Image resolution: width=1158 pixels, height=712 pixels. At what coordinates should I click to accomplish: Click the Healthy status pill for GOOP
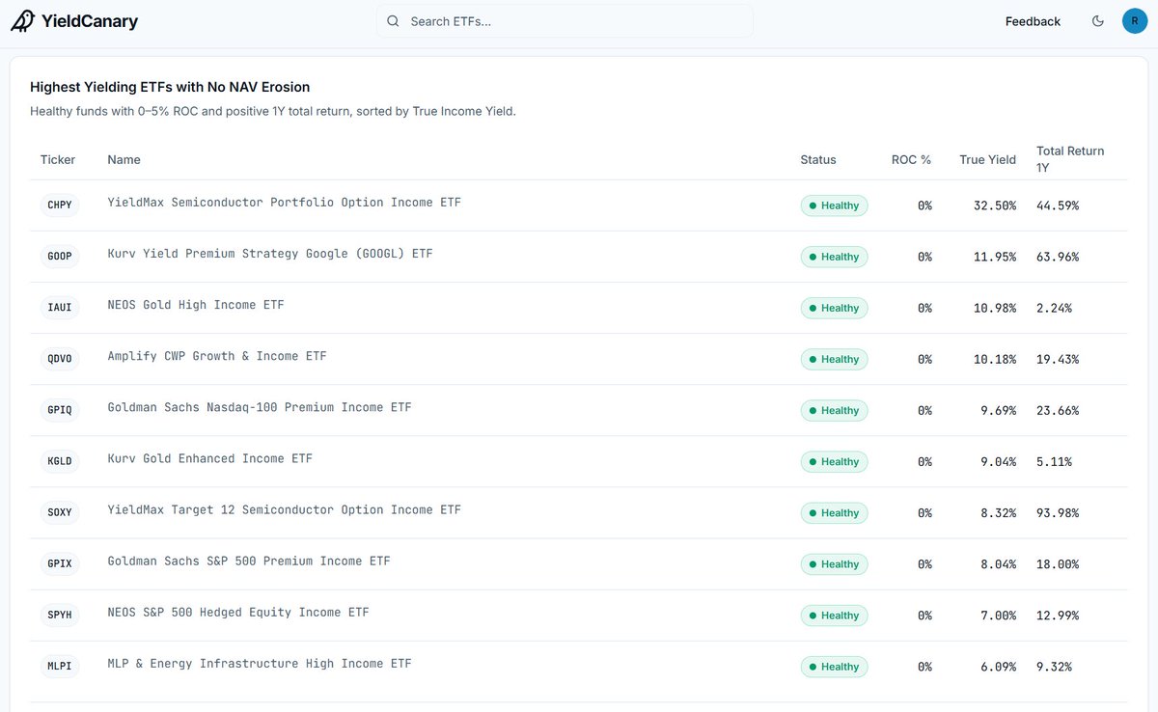834,257
